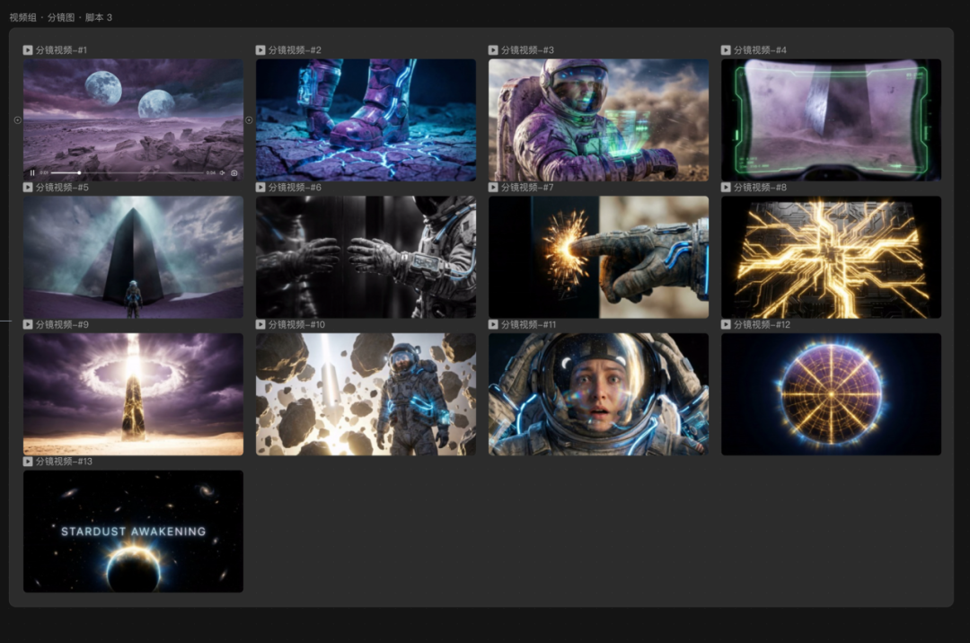This screenshot has width=970, height=643.
Task: Pause the video playing in 分镜视频-#1
Action: tap(32, 172)
